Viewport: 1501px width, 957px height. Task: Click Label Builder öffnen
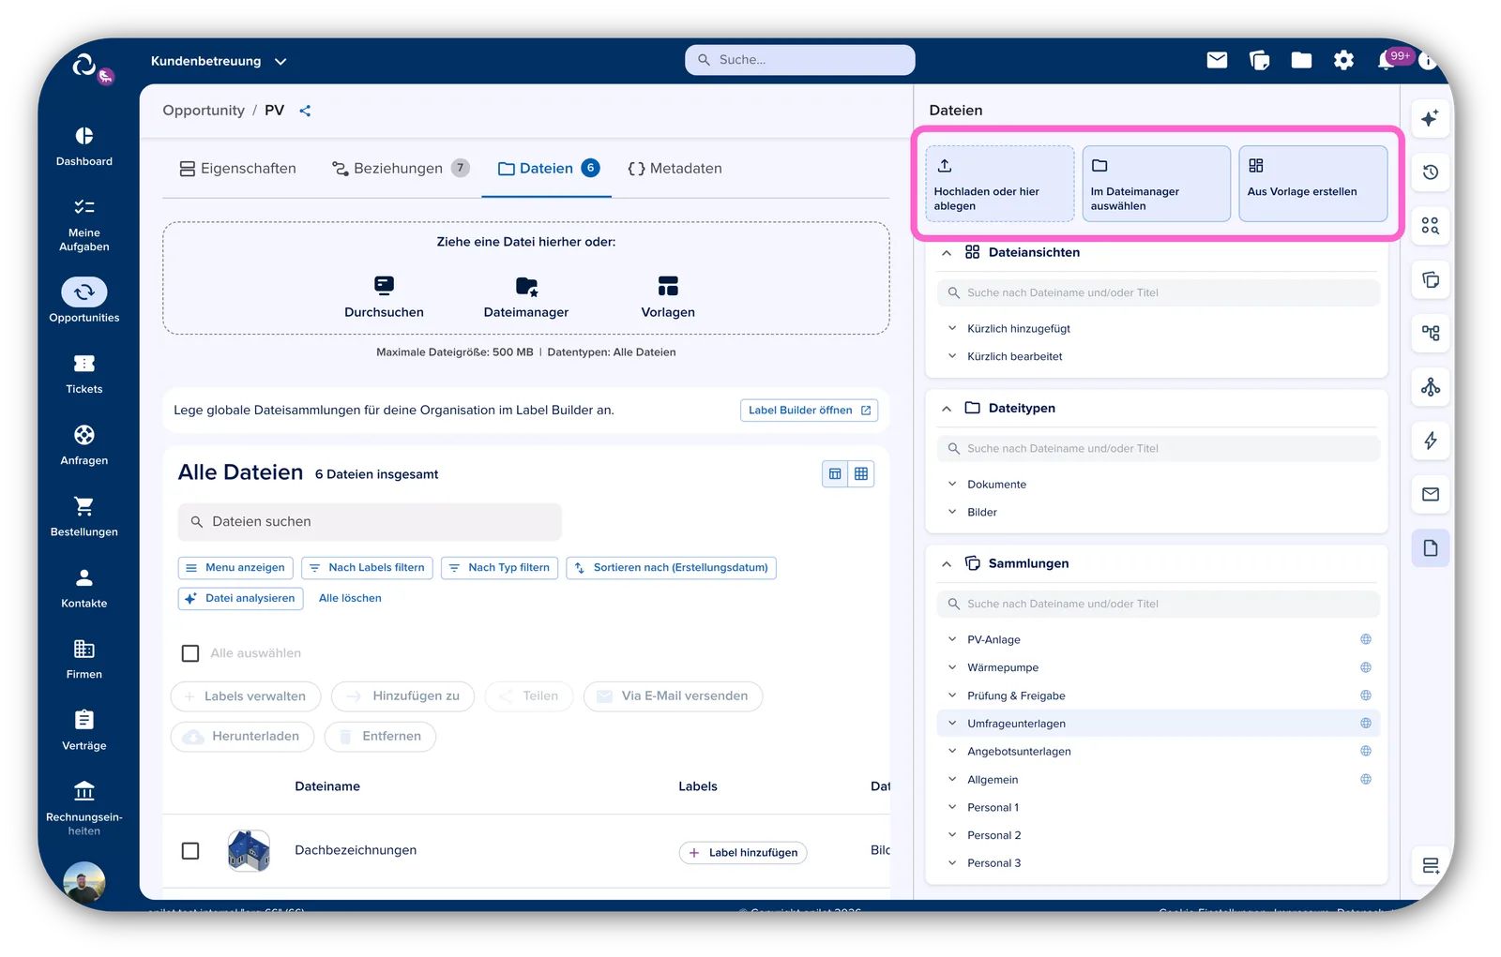pos(809,411)
